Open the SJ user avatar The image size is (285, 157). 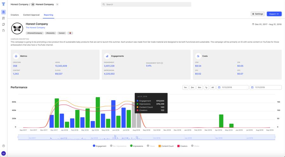(3, 154)
